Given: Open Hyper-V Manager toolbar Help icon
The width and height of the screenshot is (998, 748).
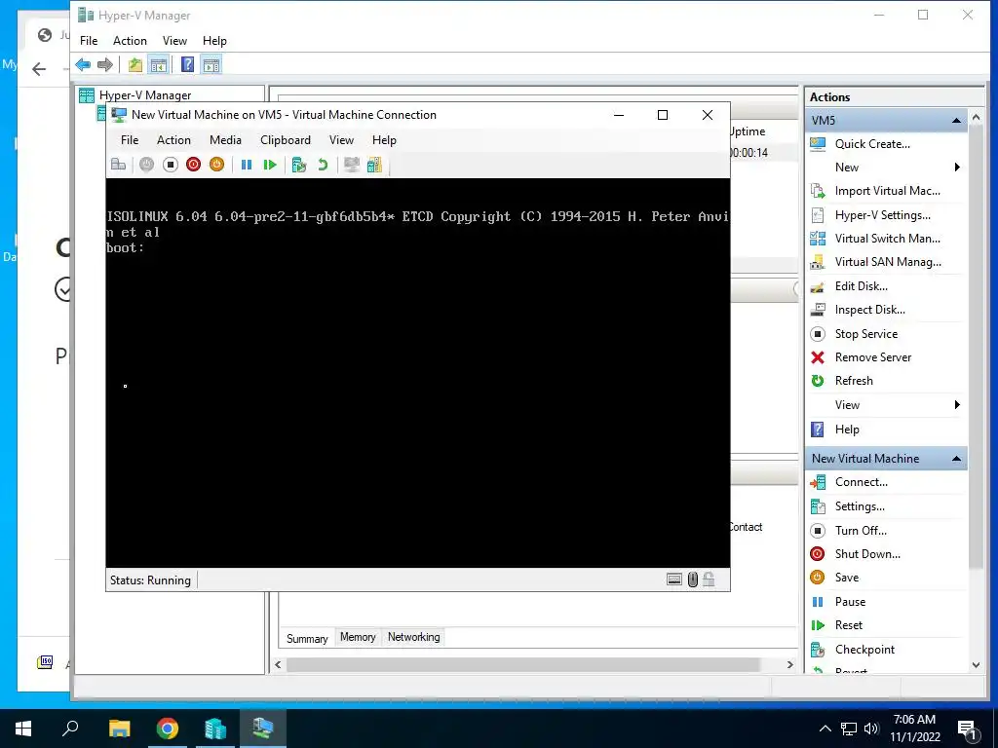Looking at the screenshot, I should tap(187, 64).
